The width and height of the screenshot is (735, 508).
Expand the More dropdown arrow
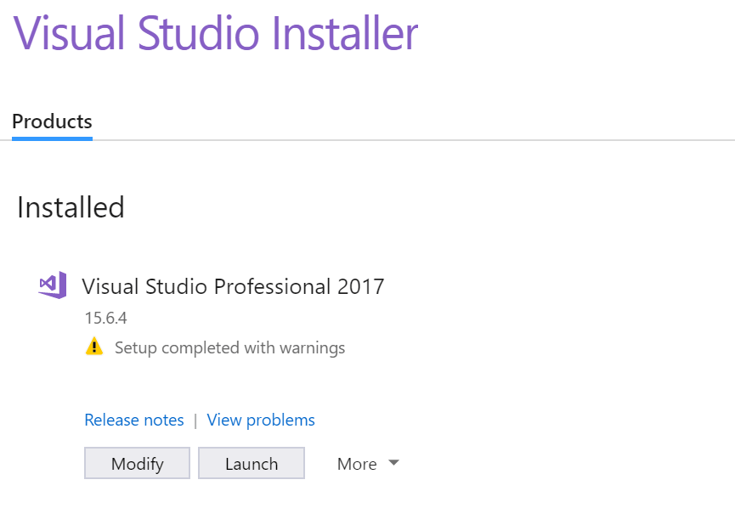tap(393, 463)
